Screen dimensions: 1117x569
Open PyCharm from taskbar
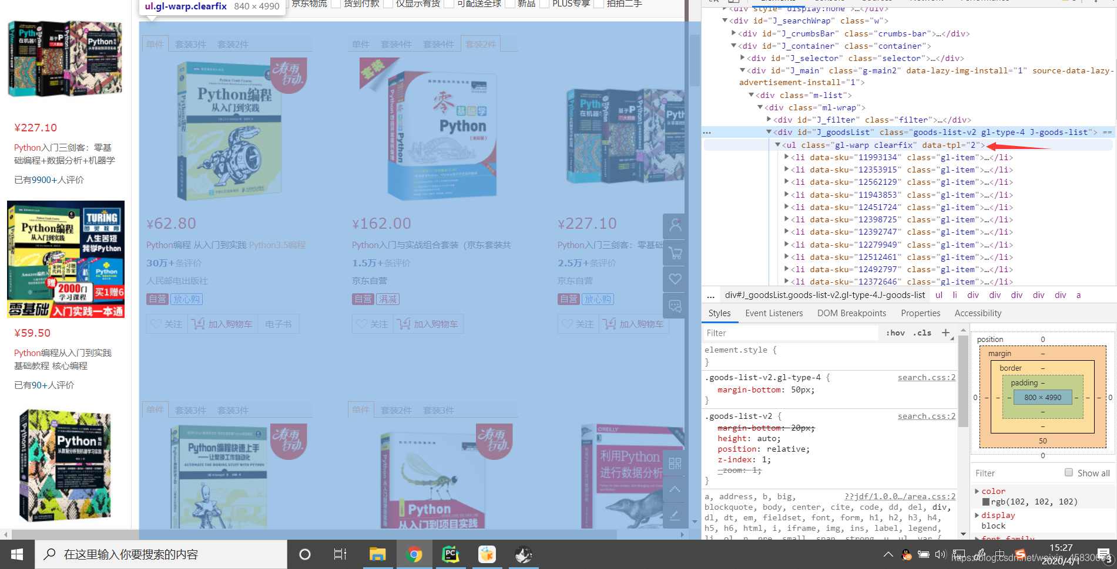click(x=451, y=554)
